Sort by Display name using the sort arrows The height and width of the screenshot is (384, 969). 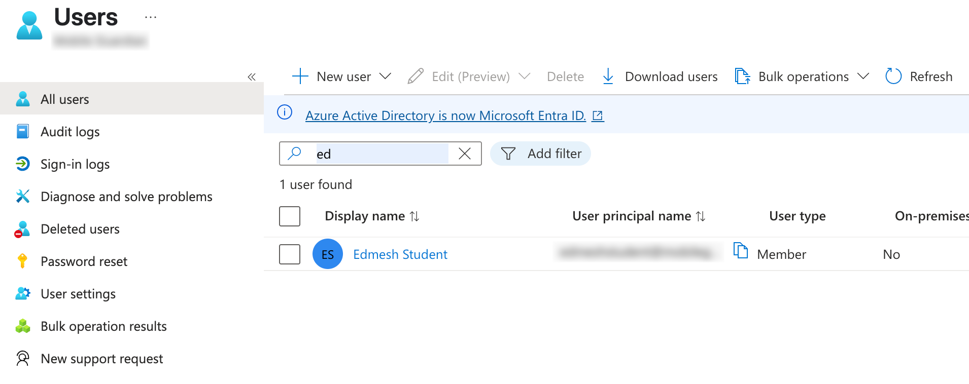(414, 216)
